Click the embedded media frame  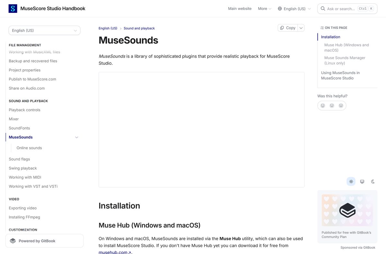201,130
